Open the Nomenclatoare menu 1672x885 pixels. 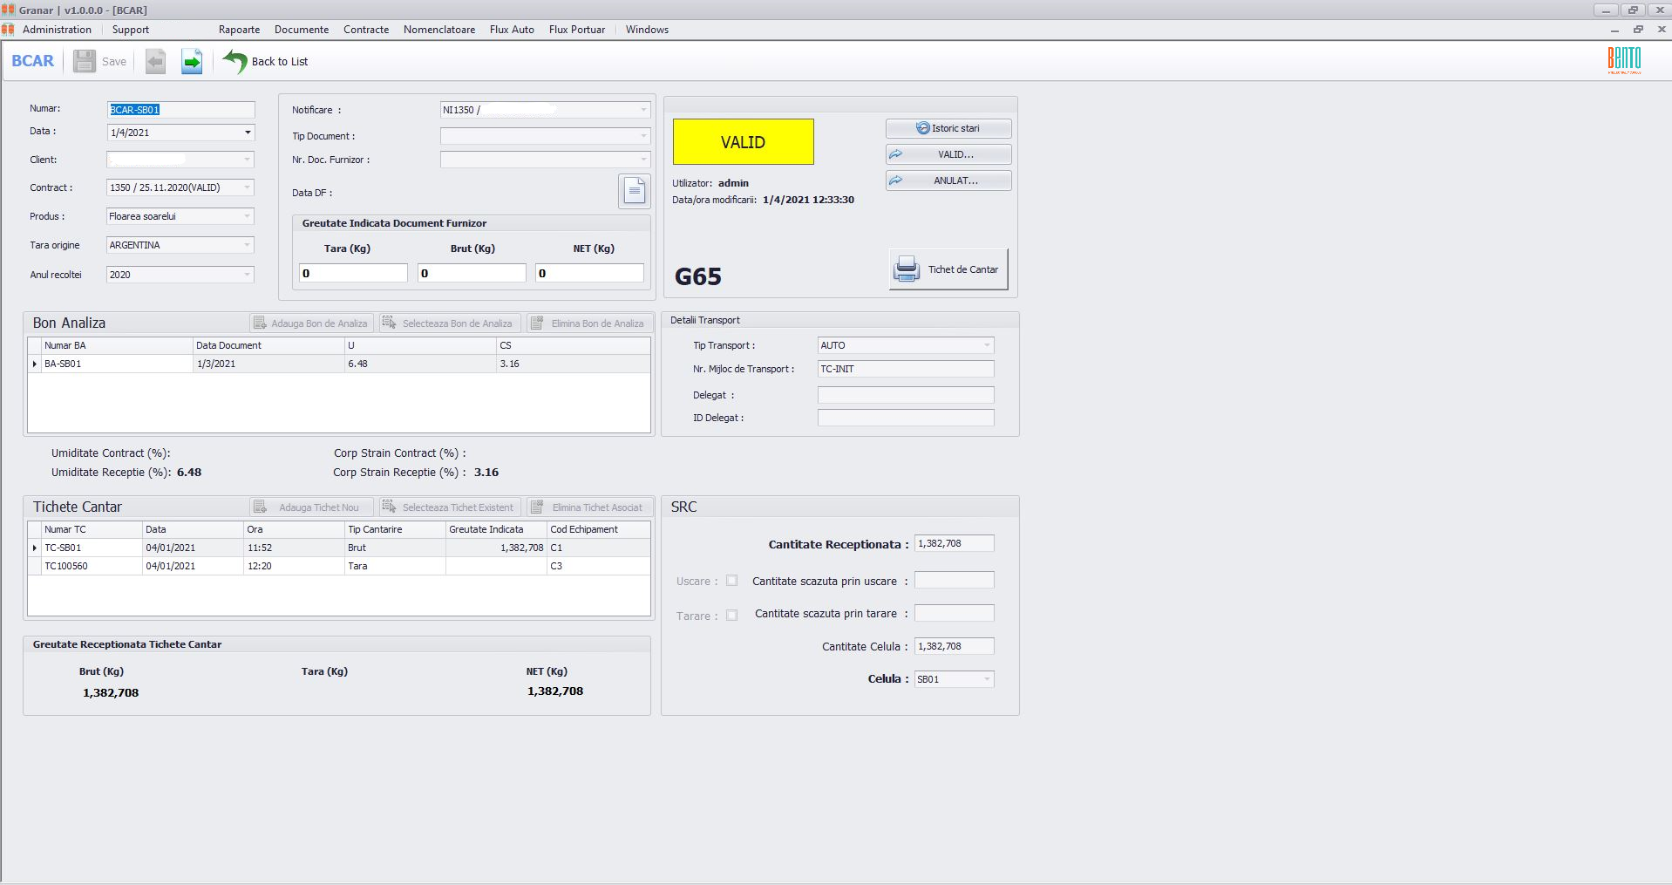tap(439, 30)
